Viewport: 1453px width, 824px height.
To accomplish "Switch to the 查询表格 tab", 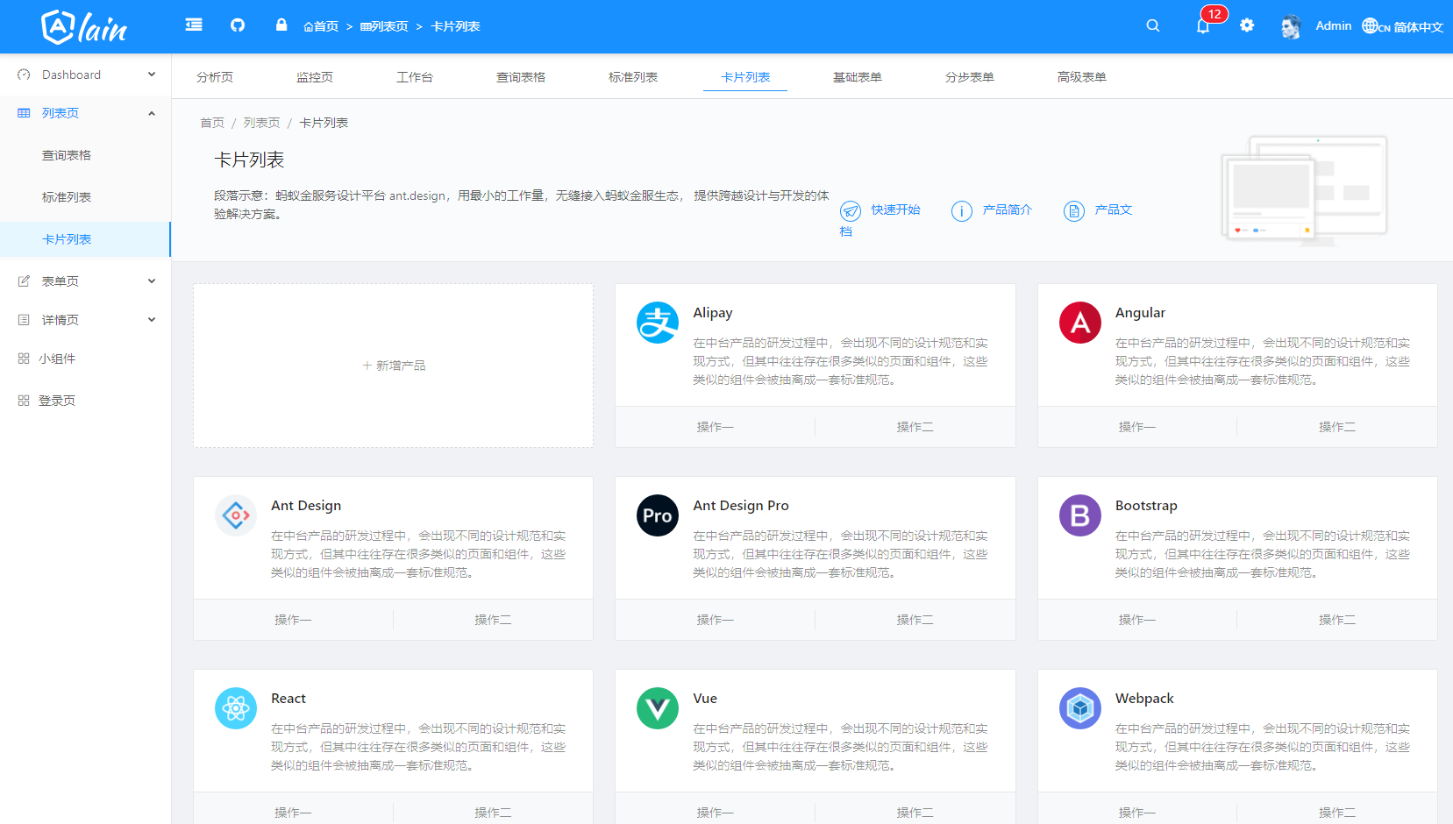I will click(521, 77).
